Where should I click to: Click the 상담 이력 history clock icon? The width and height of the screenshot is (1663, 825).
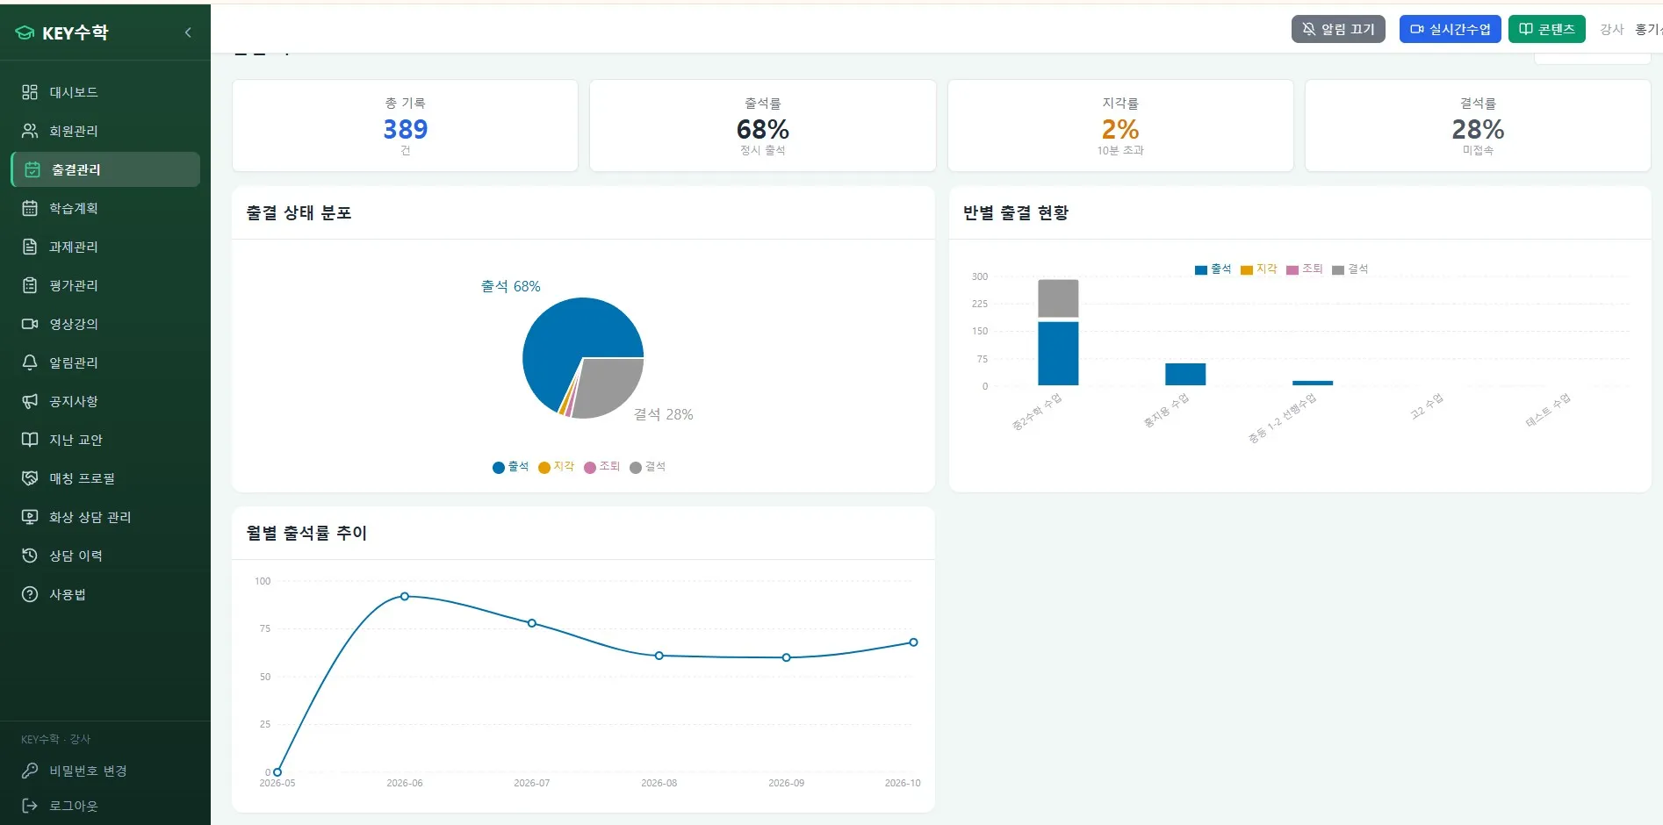click(30, 556)
